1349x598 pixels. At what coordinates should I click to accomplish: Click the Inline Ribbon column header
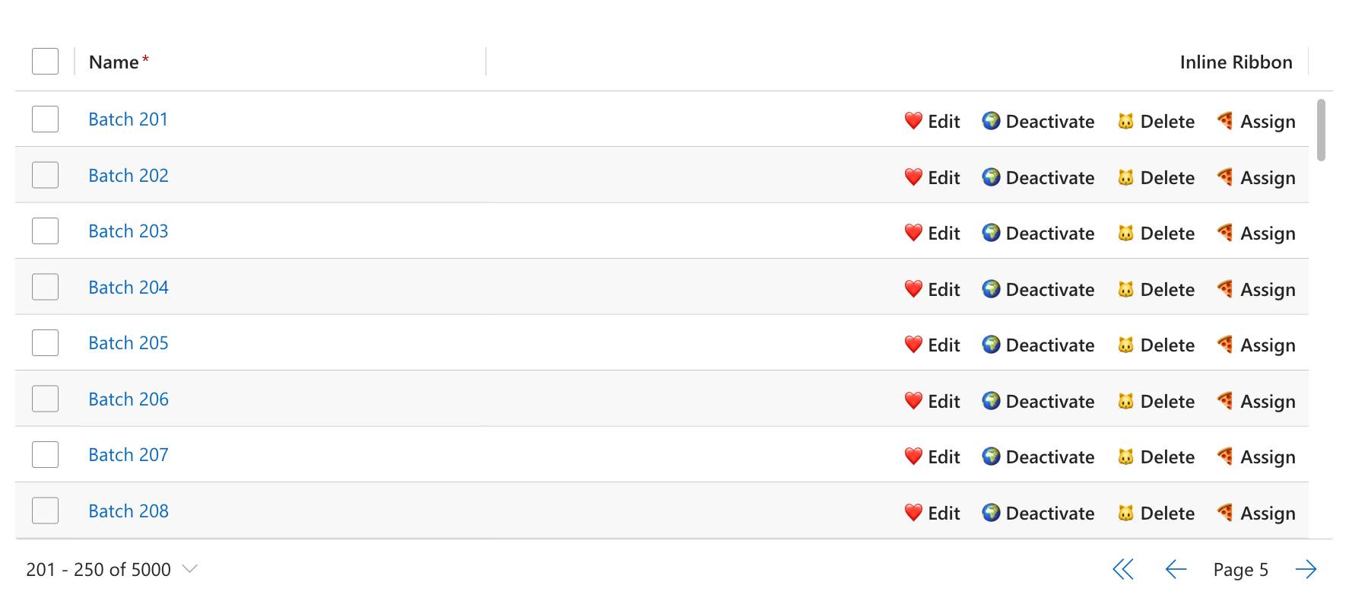(1236, 62)
